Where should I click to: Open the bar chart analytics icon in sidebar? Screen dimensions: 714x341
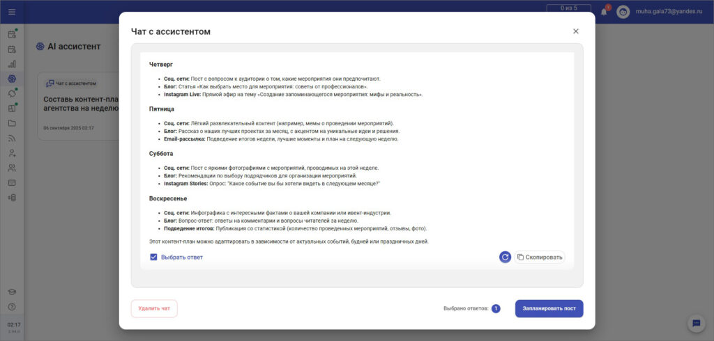point(12,64)
